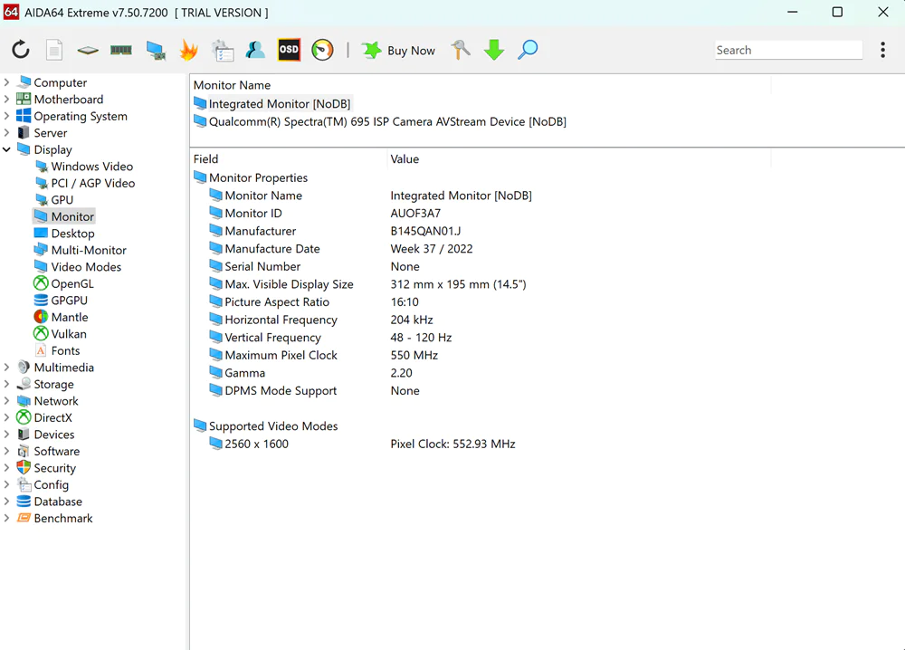Click the memory module toolbar icon
This screenshot has height=650, width=905.
(121, 50)
